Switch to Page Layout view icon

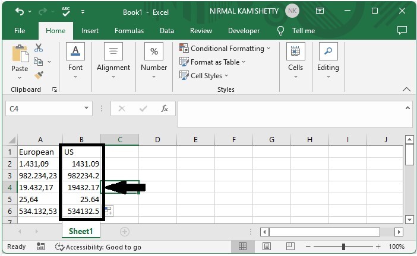[267, 247]
